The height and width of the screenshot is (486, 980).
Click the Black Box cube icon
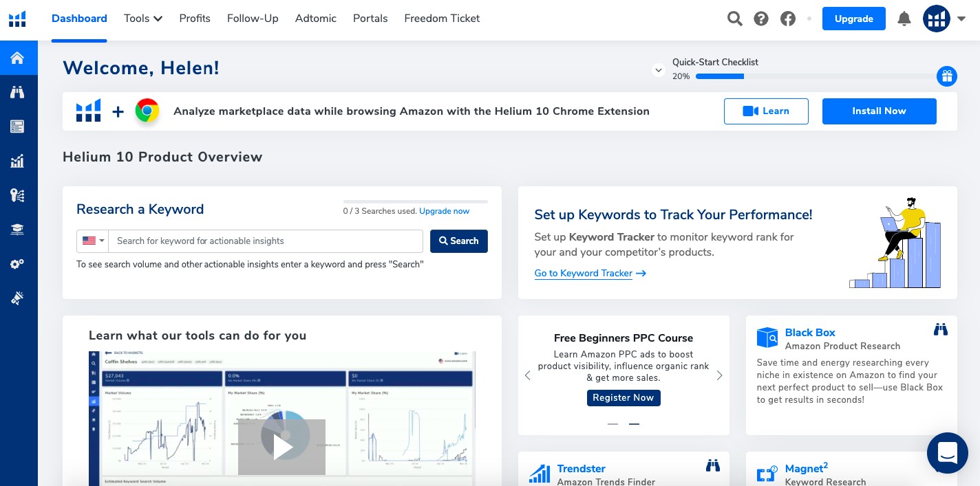tap(767, 338)
